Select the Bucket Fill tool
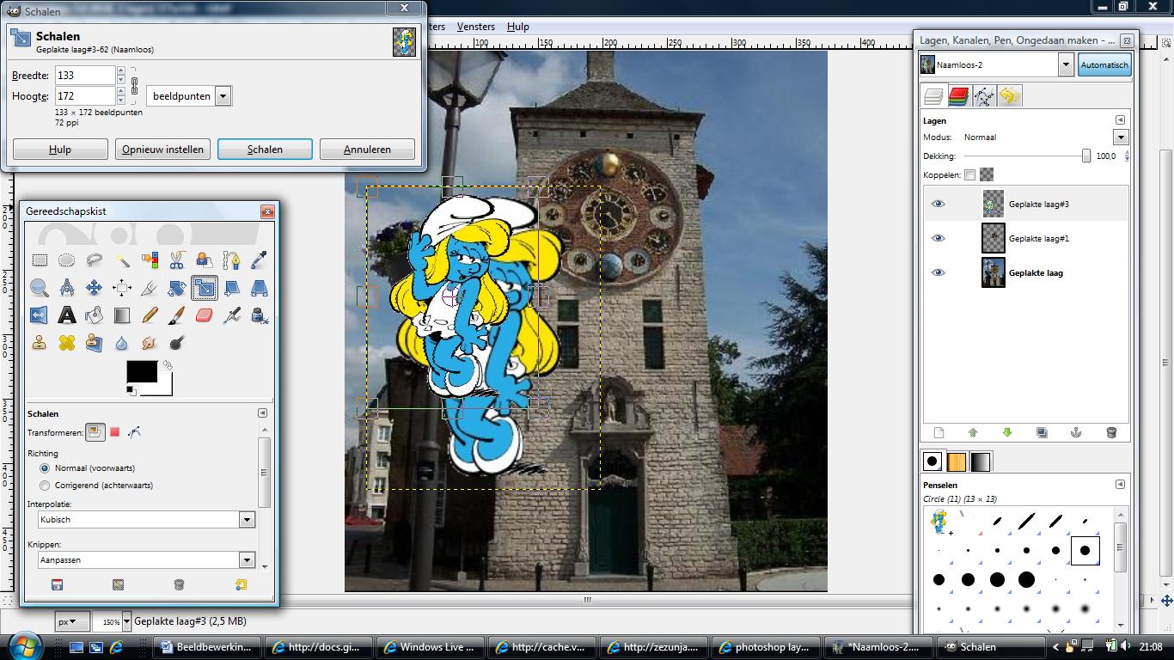Viewport: 1174px width, 660px height. 95,315
